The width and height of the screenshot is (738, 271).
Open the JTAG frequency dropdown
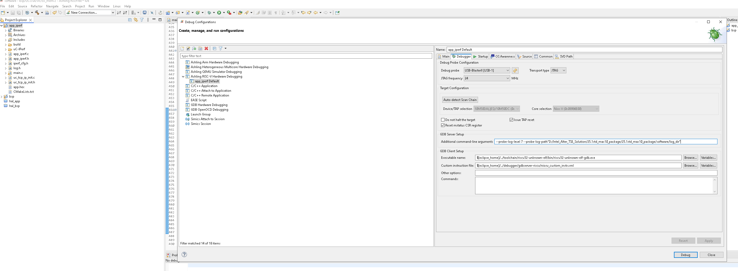487,78
